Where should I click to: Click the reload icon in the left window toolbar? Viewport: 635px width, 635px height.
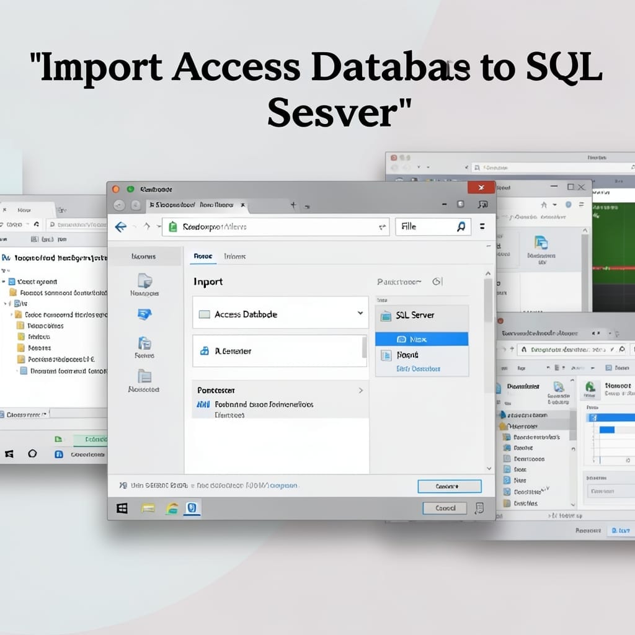click(x=37, y=224)
